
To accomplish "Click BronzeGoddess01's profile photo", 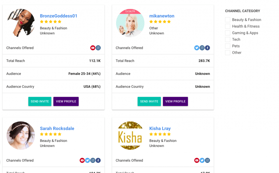I will point(21,23).
